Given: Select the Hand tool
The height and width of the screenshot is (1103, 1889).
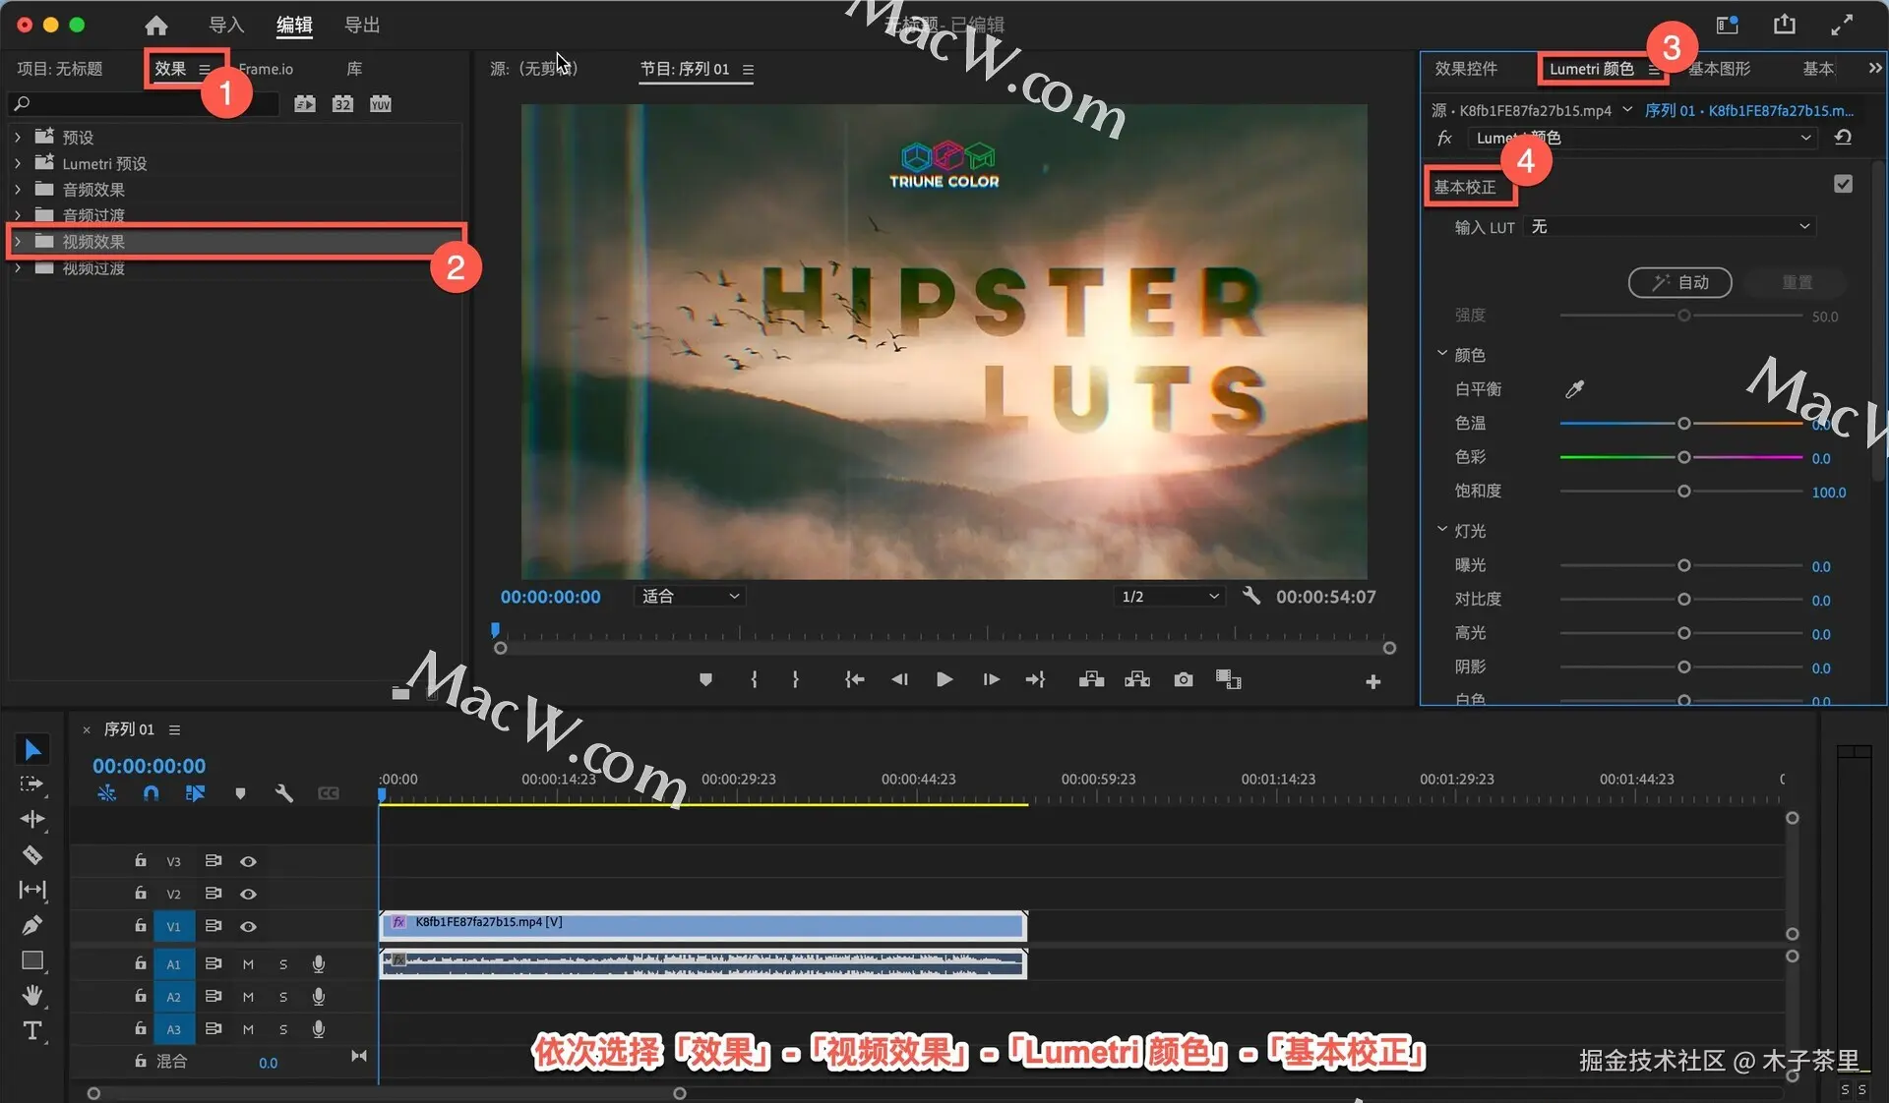Looking at the screenshot, I should point(31,995).
